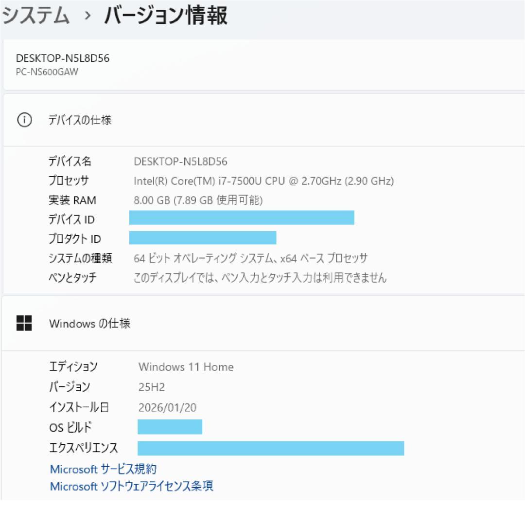Click the Windows logo icon beside Windows の仕様
Viewport: 525px width, 510px height.
(x=24, y=323)
